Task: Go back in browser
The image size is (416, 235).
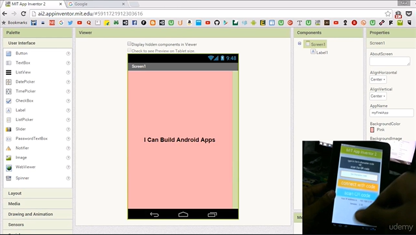Action: (x=5, y=14)
